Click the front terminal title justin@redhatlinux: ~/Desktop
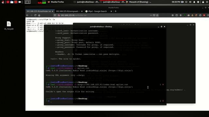The width and height of the screenshot is (209, 117). tap(101, 27)
